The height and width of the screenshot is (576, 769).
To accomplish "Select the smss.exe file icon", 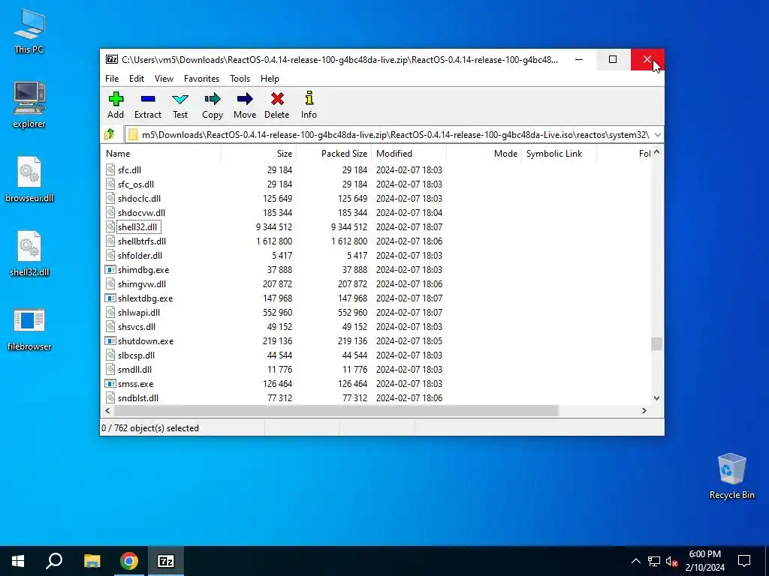I will tap(111, 383).
